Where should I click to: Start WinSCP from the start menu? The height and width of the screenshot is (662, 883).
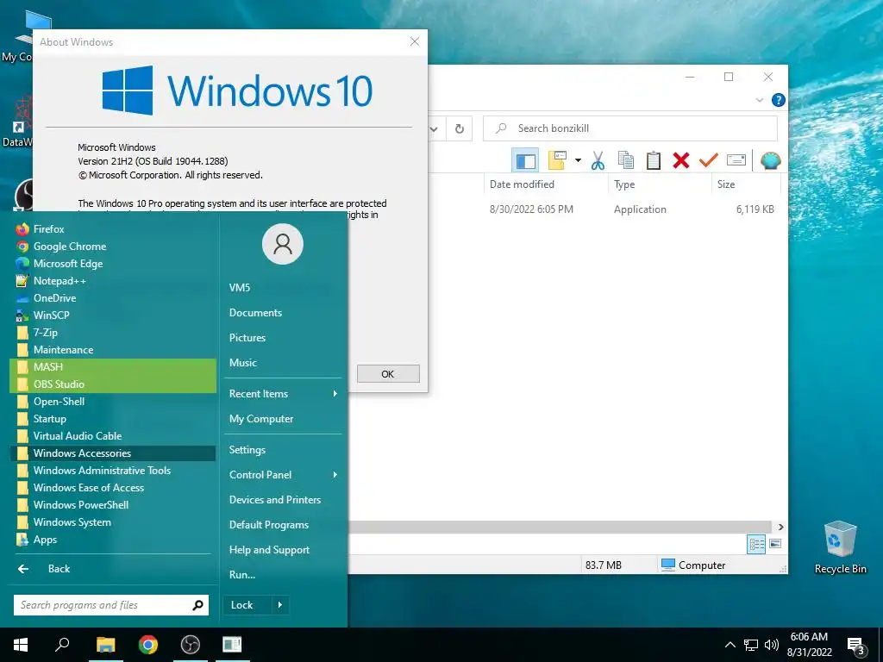coord(113,315)
